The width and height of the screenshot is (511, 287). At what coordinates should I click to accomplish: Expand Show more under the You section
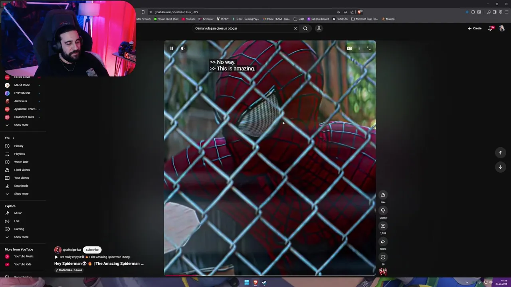click(x=21, y=194)
